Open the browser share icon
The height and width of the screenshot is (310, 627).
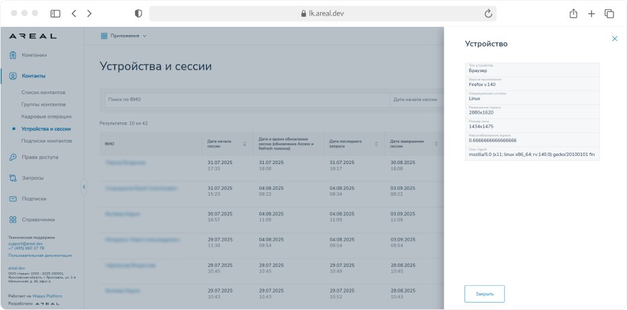[573, 13]
